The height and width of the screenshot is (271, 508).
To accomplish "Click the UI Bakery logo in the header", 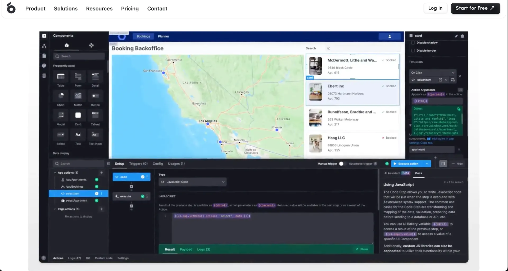I will coord(11,8).
